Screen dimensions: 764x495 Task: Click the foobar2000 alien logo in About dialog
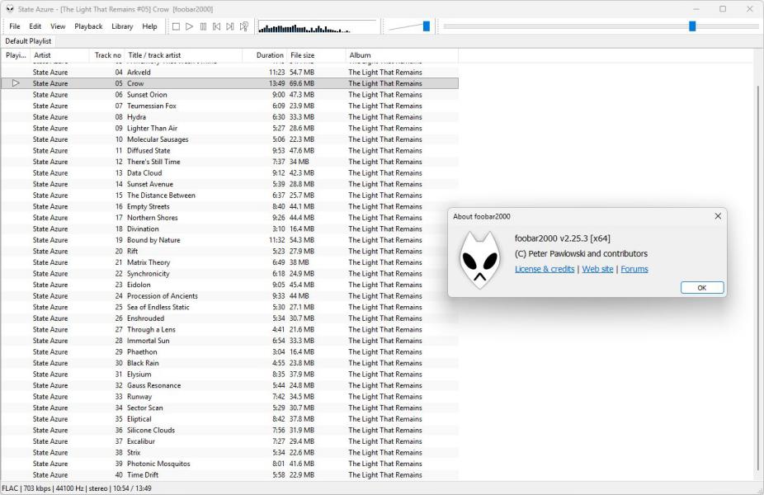(x=479, y=259)
